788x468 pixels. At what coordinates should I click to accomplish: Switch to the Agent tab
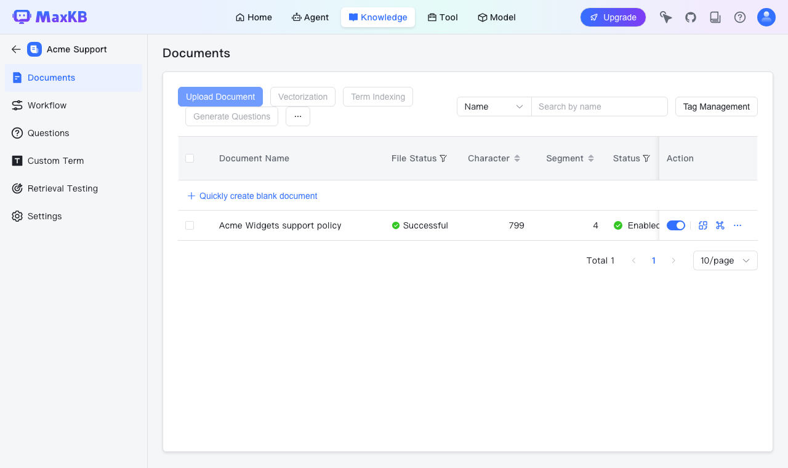pyautogui.click(x=310, y=17)
